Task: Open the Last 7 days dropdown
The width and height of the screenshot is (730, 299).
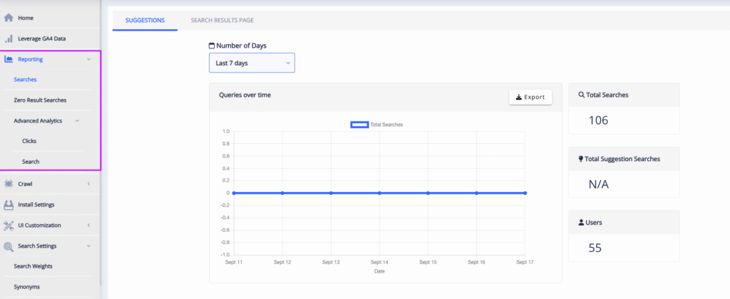Action: pyautogui.click(x=252, y=63)
